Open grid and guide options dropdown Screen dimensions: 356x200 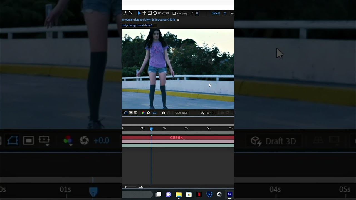(136, 113)
